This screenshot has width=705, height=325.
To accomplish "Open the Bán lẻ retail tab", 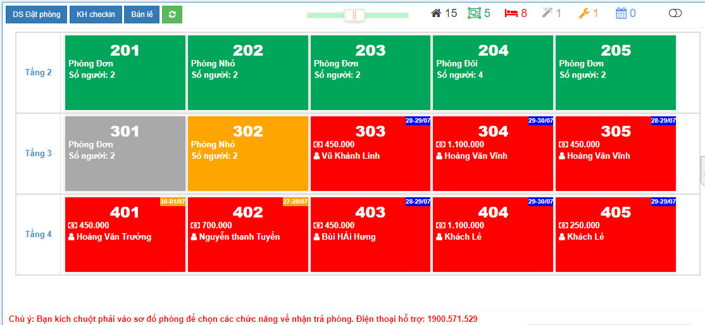I will click(142, 15).
